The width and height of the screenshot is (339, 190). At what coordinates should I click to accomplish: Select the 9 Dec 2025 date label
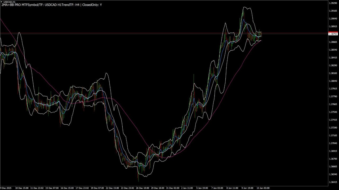6,188
